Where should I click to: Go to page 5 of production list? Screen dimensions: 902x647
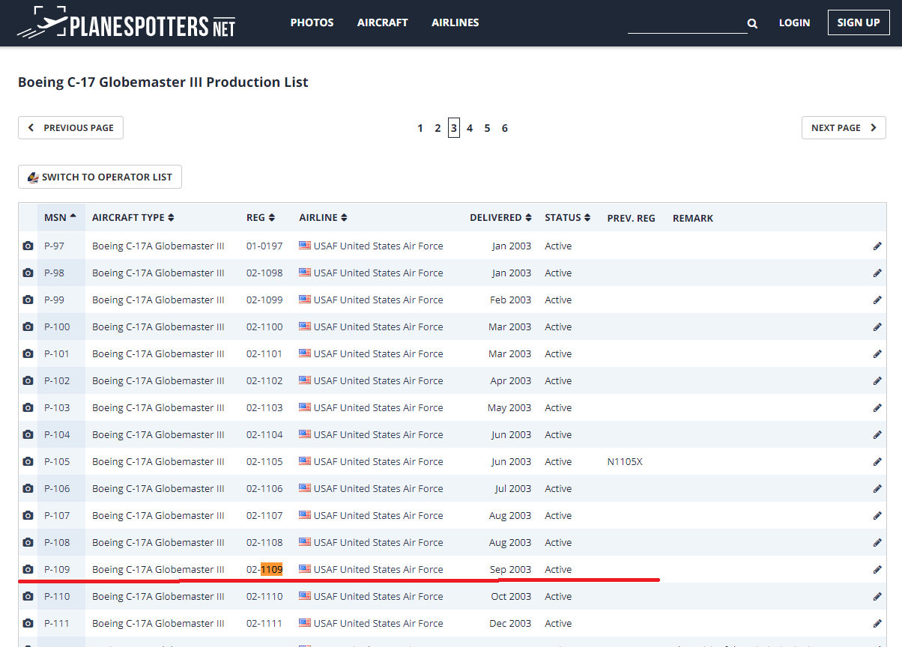[487, 128]
